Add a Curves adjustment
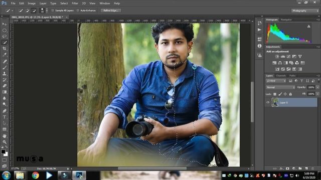Screen dimensions: 321x180 pos(289,56)
